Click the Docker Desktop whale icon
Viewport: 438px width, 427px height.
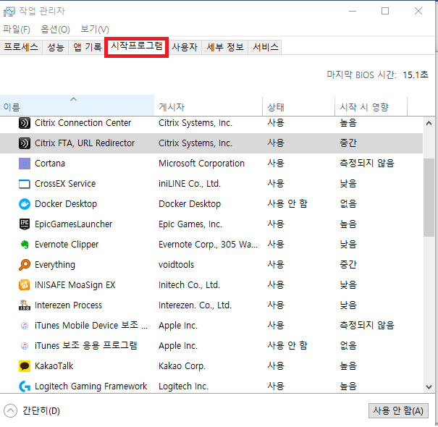(x=25, y=204)
